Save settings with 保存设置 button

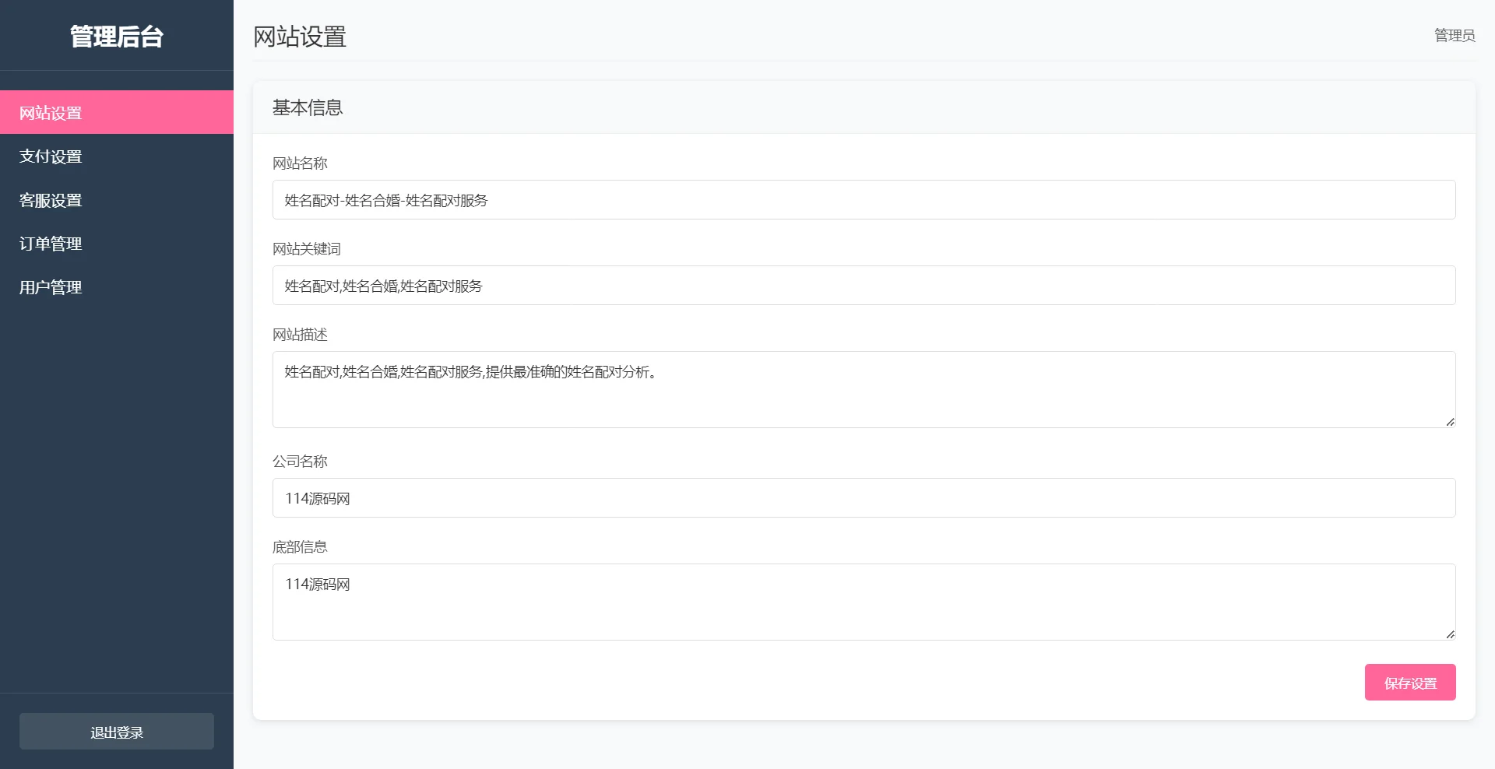point(1410,683)
